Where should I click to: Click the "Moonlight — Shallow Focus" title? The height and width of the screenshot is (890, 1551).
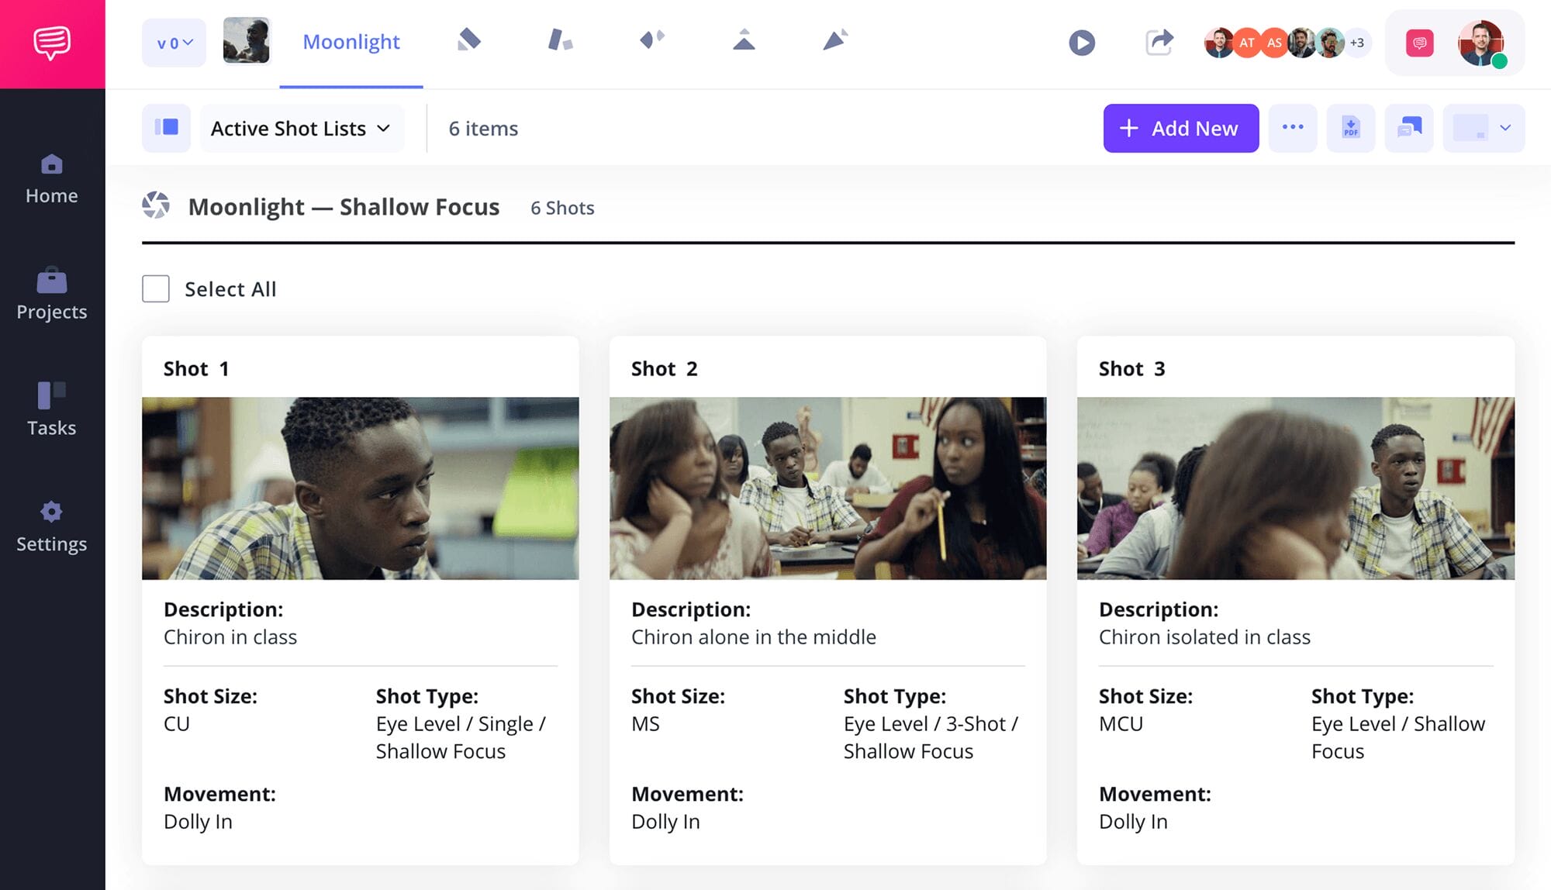(x=344, y=207)
